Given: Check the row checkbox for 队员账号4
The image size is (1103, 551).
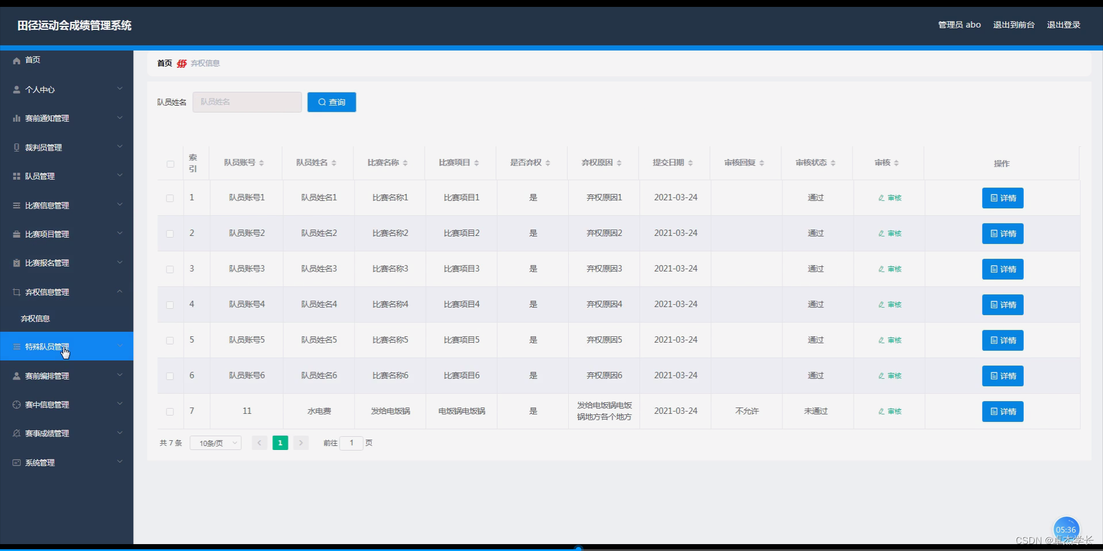Looking at the screenshot, I should (170, 305).
